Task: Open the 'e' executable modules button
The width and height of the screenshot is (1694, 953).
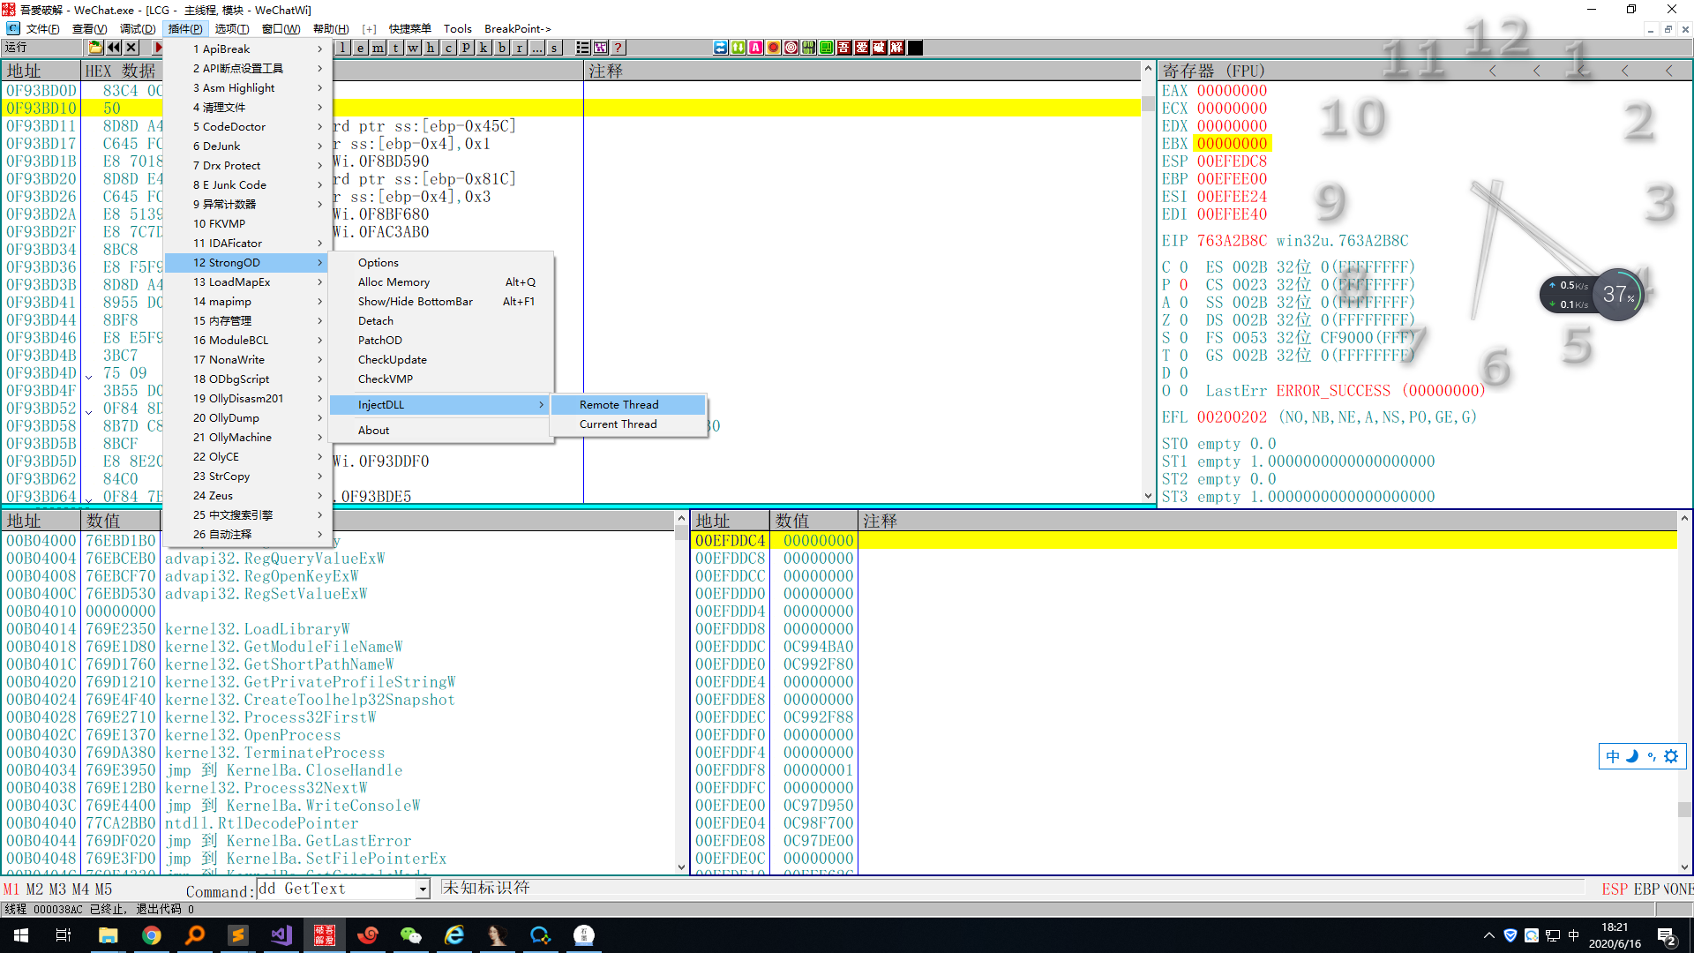Action: click(361, 48)
